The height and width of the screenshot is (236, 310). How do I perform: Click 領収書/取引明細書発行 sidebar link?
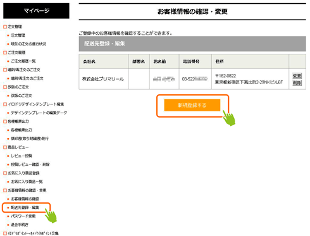pos(30,139)
